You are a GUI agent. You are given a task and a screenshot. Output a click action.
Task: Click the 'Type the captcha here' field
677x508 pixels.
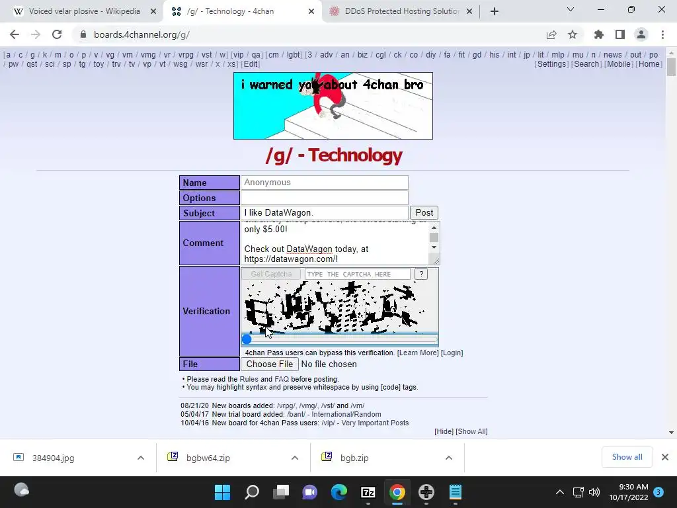click(x=358, y=274)
